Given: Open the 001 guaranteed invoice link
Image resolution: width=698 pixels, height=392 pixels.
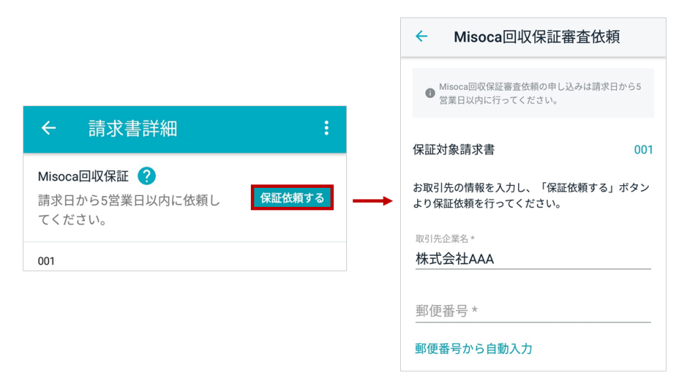Looking at the screenshot, I should (x=643, y=150).
